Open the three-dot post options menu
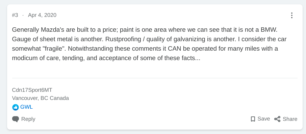Viewport: 306px width, 134px height. 291,15
